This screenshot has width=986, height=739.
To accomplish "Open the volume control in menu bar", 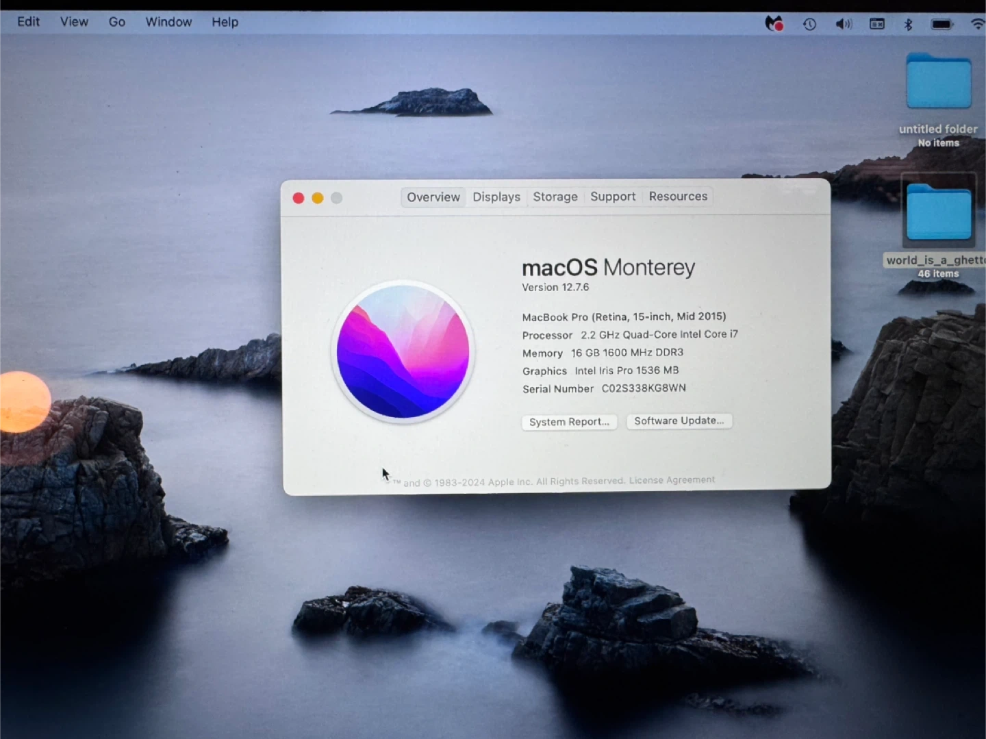I will pos(843,24).
